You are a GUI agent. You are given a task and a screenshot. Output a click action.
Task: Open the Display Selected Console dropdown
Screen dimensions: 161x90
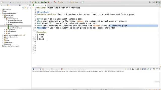[x=152, y=69]
